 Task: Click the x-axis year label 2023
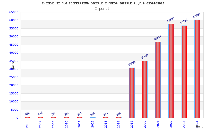[x=184, y=124]
